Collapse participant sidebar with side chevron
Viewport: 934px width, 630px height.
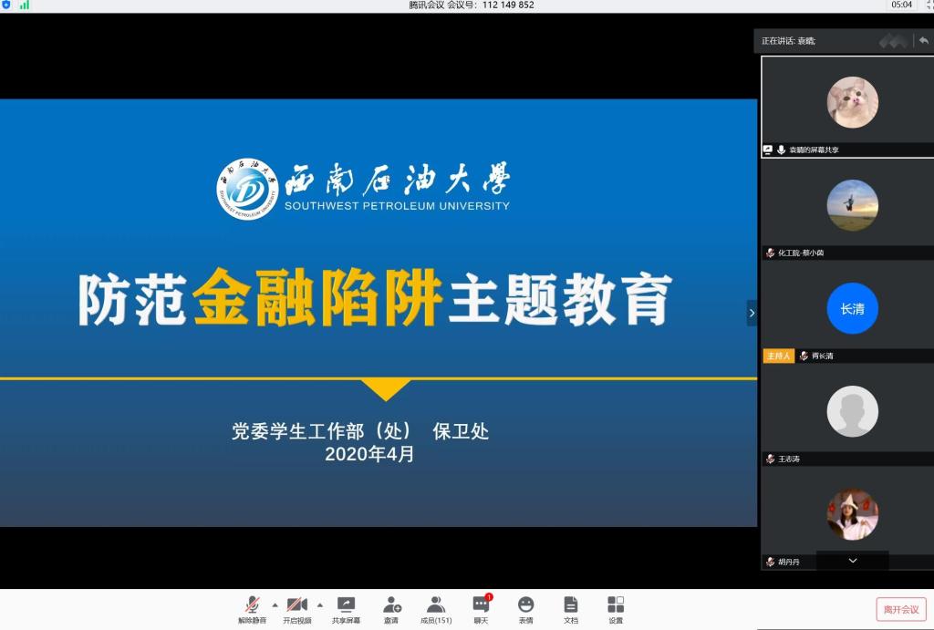click(752, 313)
